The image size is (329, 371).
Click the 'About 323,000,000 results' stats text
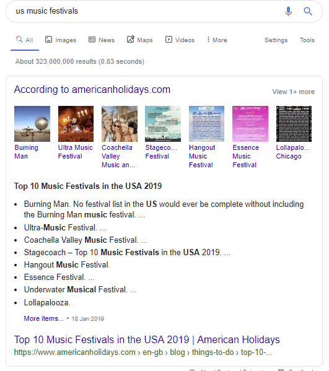[x=80, y=61]
